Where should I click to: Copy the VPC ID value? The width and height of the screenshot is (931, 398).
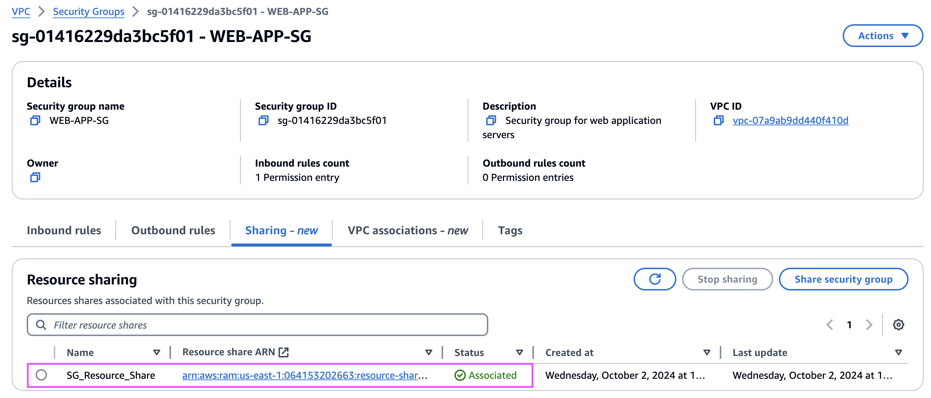click(x=718, y=120)
